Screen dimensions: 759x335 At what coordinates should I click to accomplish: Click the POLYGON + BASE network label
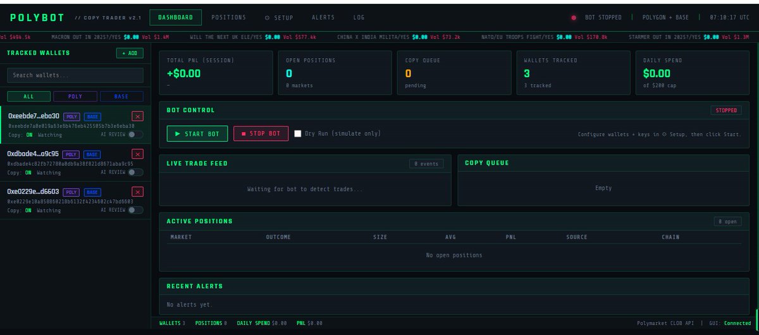pyautogui.click(x=665, y=18)
